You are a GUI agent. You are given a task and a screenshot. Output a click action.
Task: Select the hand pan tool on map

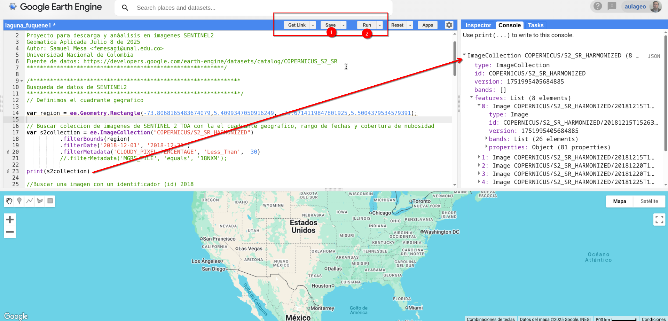point(9,201)
